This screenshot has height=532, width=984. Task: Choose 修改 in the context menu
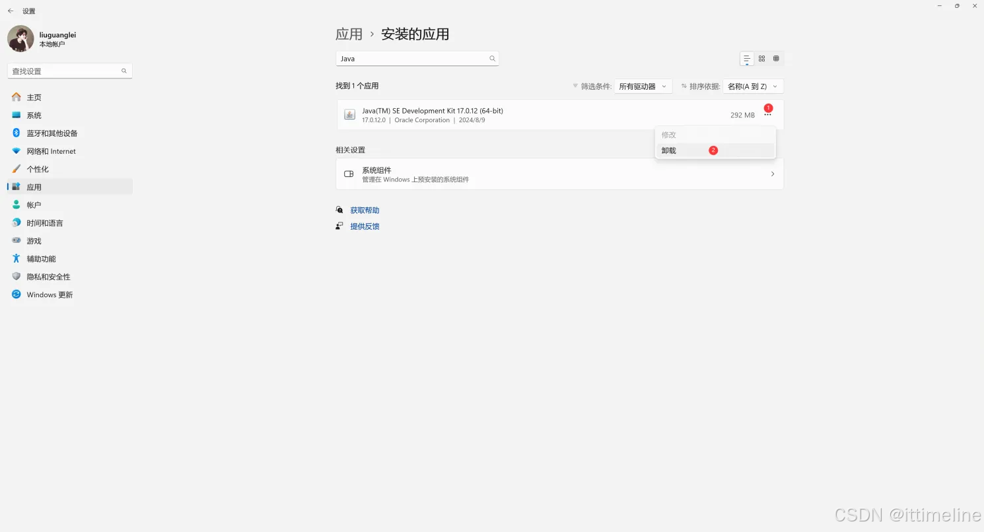(x=715, y=135)
